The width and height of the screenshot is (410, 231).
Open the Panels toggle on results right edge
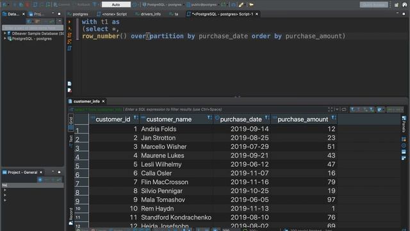pos(404,124)
